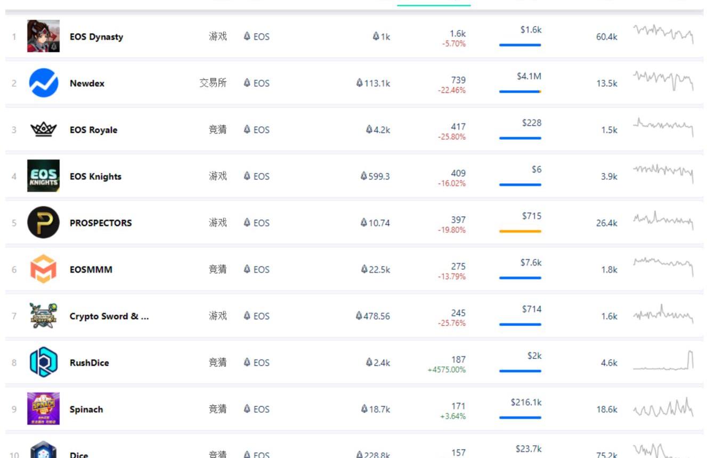Select the EOS Royale 竞猜 category tag
This screenshot has width=707, height=458.
coord(217,129)
